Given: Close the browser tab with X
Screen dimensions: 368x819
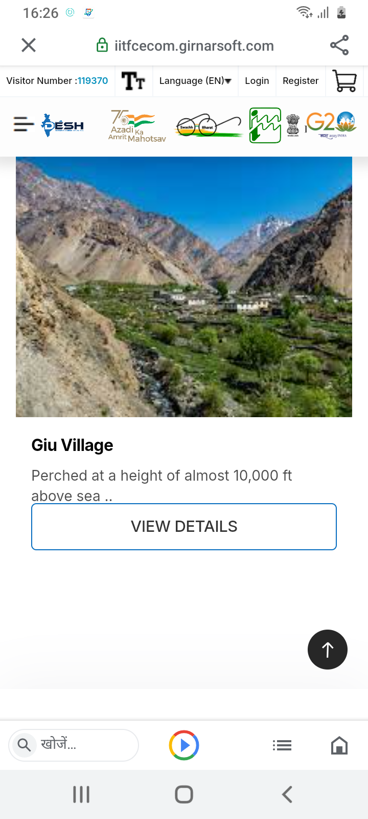Looking at the screenshot, I should click(x=29, y=46).
